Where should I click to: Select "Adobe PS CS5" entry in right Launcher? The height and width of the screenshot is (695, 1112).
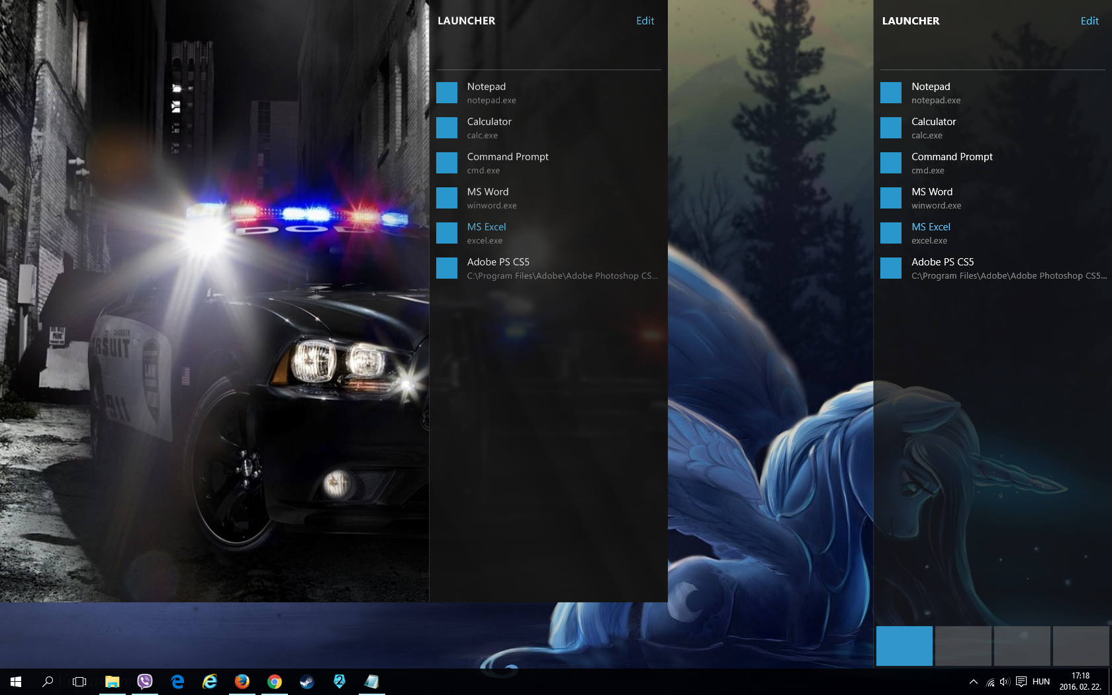(993, 268)
